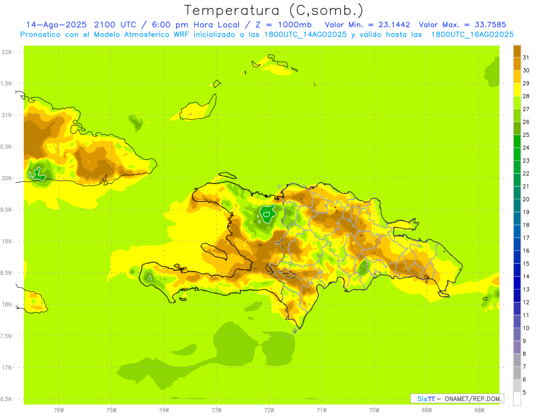Pick the blue swatch between 15 and 16
This screenshot has width=538, height=416.
[517, 257]
